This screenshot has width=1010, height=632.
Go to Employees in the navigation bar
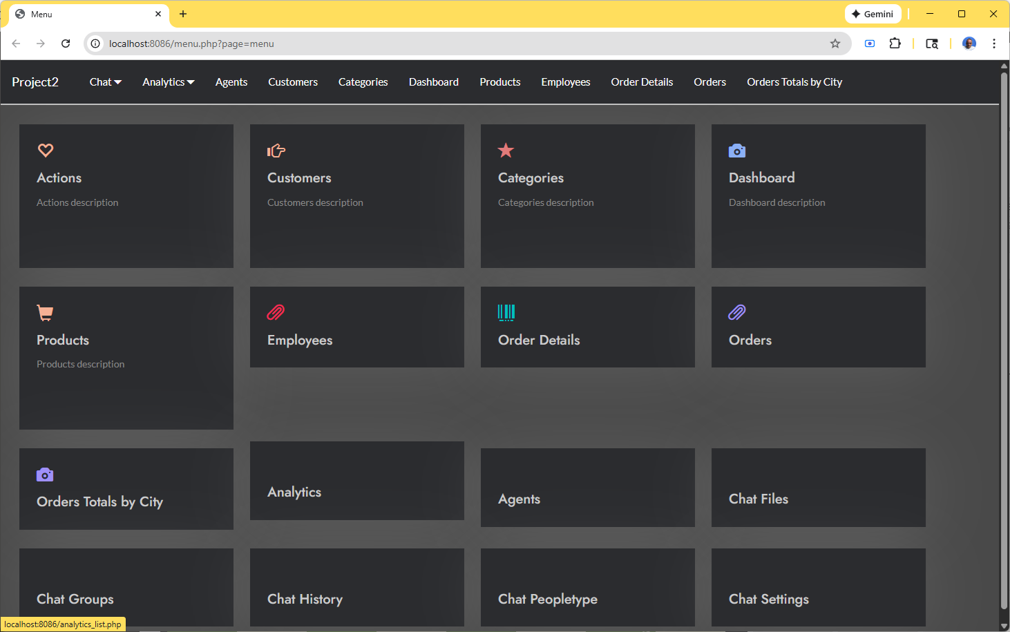[x=565, y=82]
